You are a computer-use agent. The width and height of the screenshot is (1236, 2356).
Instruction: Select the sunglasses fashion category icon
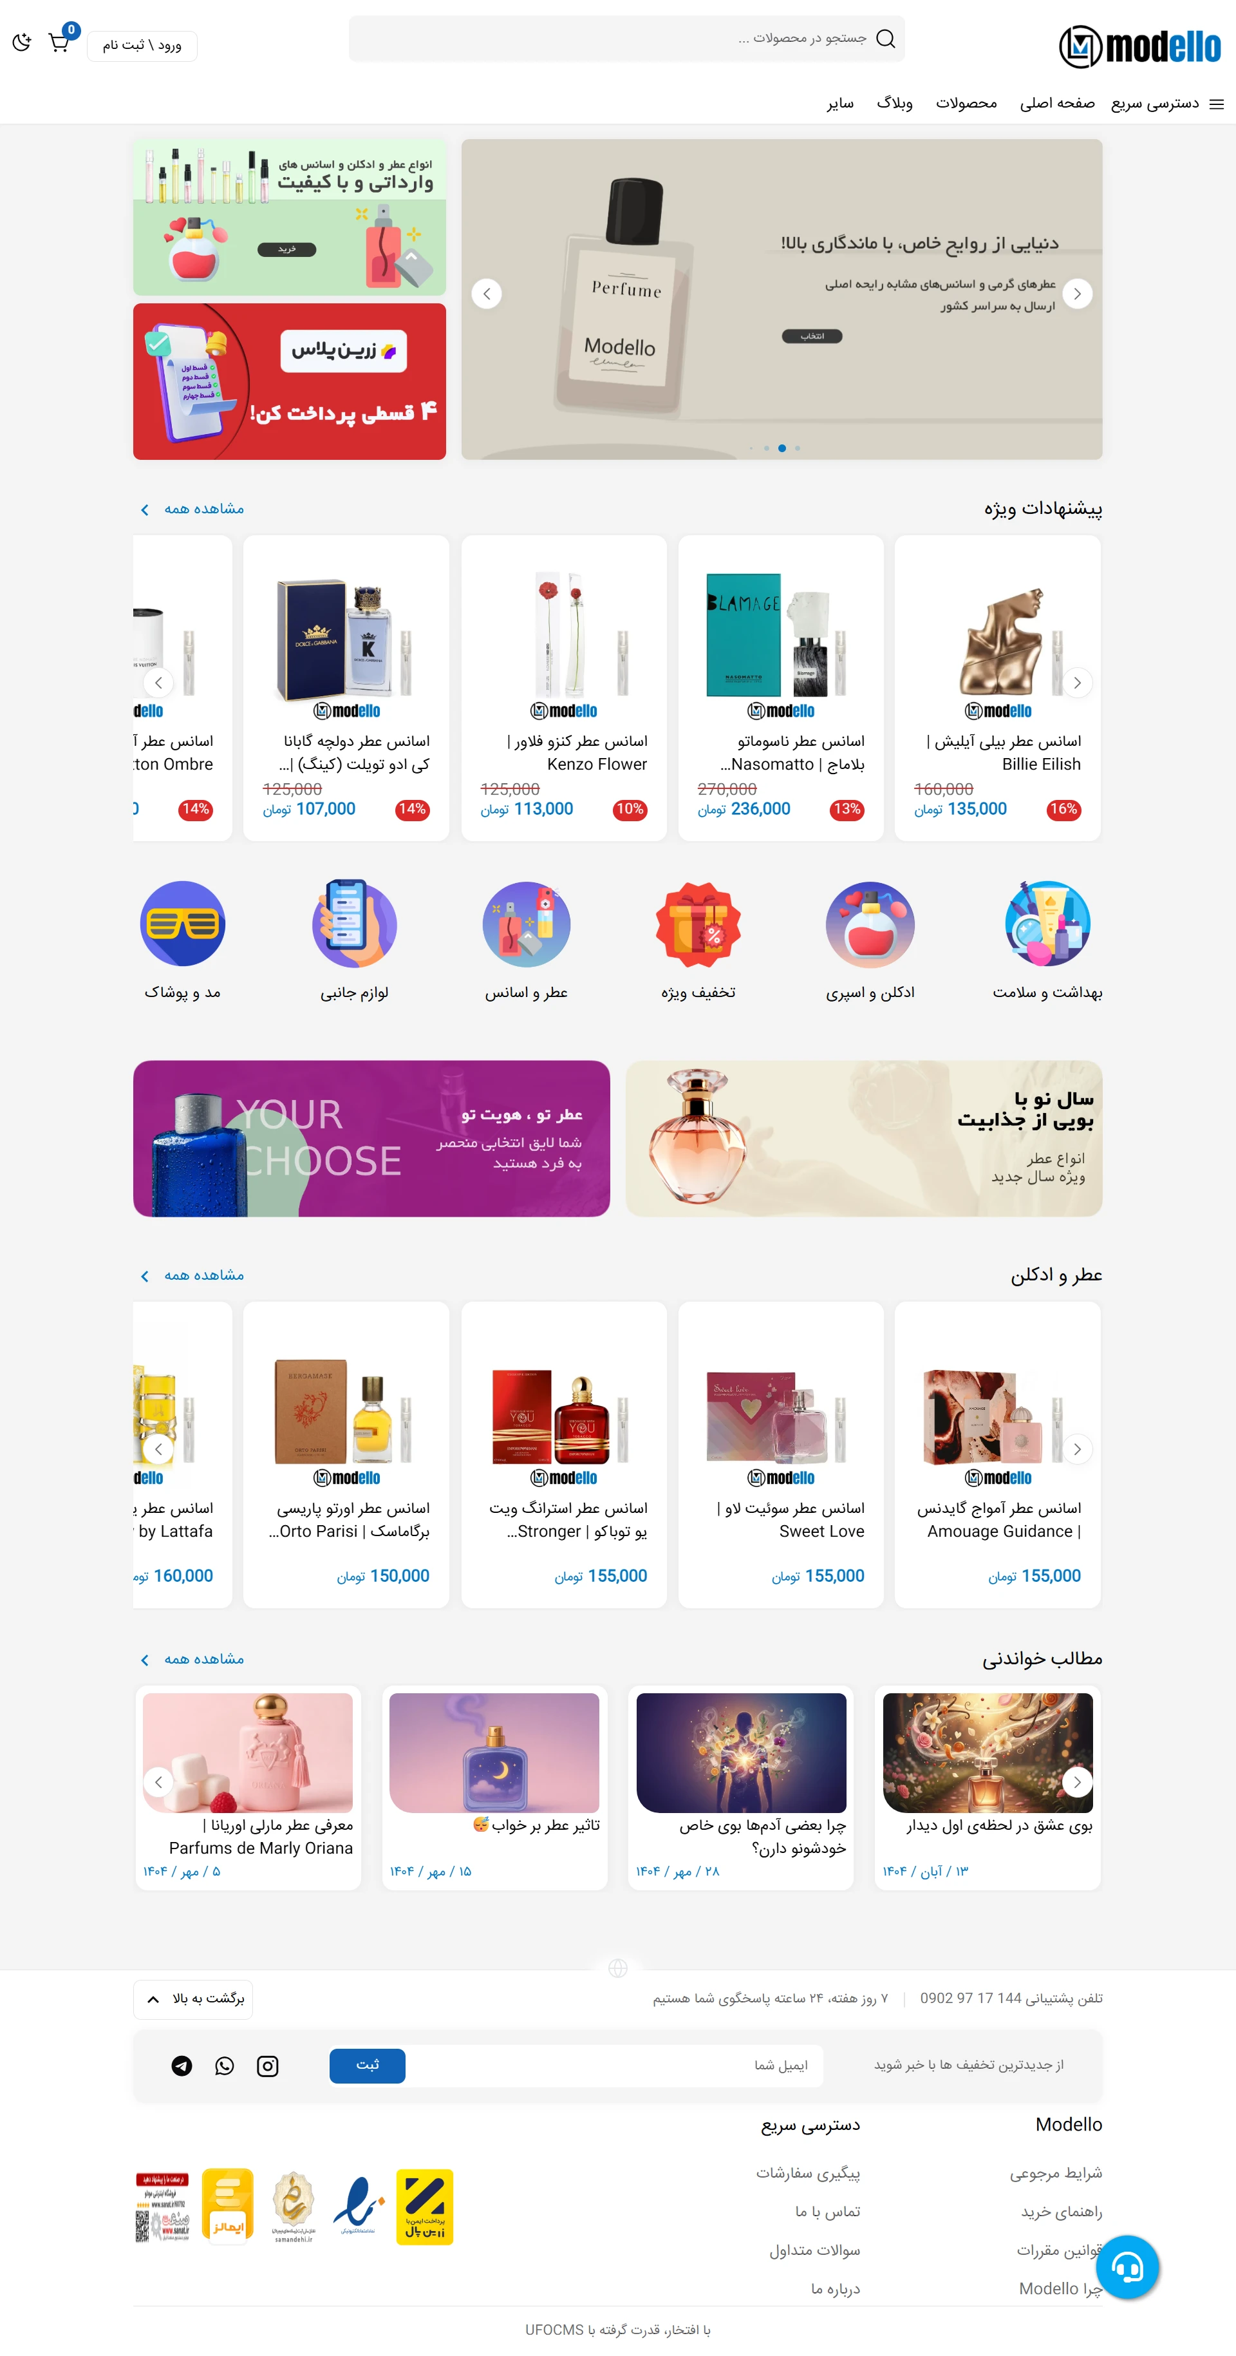click(183, 924)
